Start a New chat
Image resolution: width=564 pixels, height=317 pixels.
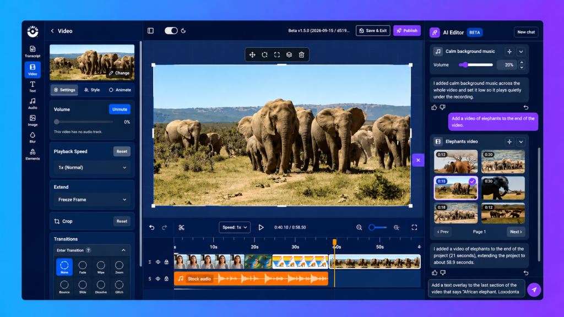pyautogui.click(x=526, y=32)
